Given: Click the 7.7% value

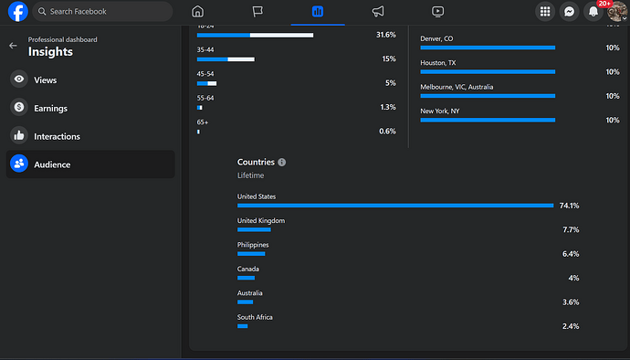Looking at the screenshot, I should point(571,229).
